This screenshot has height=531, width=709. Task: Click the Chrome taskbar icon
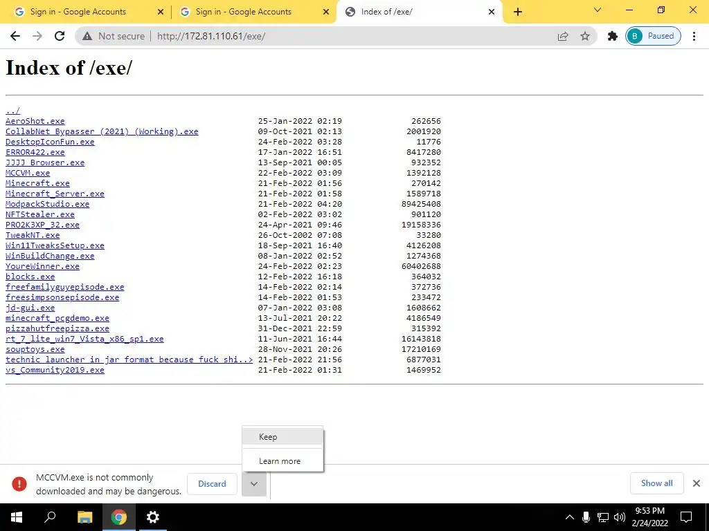tap(119, 517)
